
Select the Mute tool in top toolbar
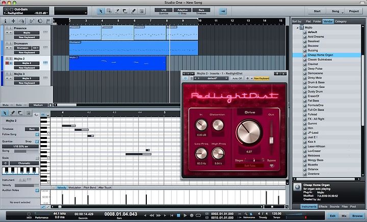point(141,11)
